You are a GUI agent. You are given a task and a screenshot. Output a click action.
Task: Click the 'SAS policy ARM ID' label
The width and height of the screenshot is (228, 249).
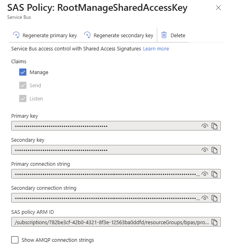tap(32, 212)
